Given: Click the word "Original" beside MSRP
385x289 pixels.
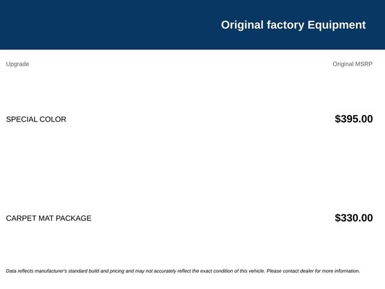Looking at the screenshot, I should (x=343, y=64).
